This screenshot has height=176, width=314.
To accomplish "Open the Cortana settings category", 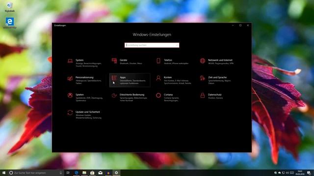I will pyautogui.click(x=174, y=97).
